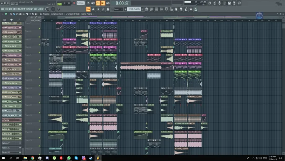Click the Mute / solo breadcrumb
Viewport: 285px width, 161px height.
coord(87,14)
